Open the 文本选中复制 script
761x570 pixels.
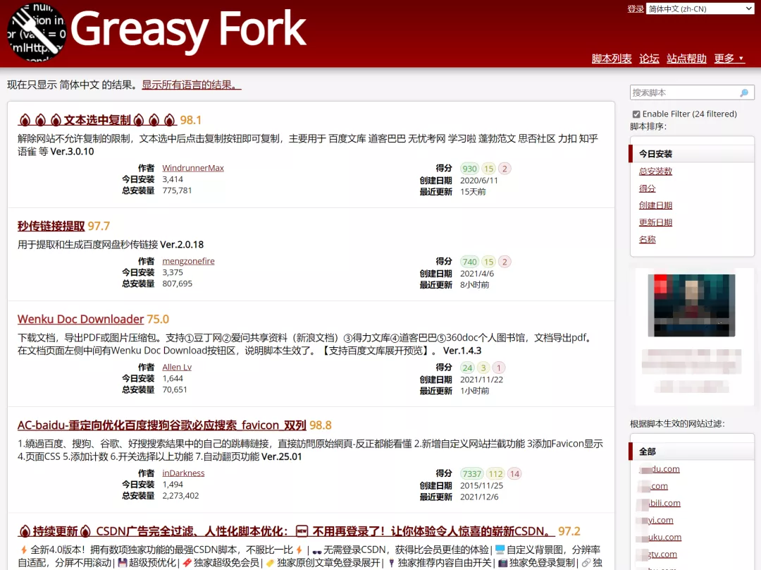pos(97,119)
